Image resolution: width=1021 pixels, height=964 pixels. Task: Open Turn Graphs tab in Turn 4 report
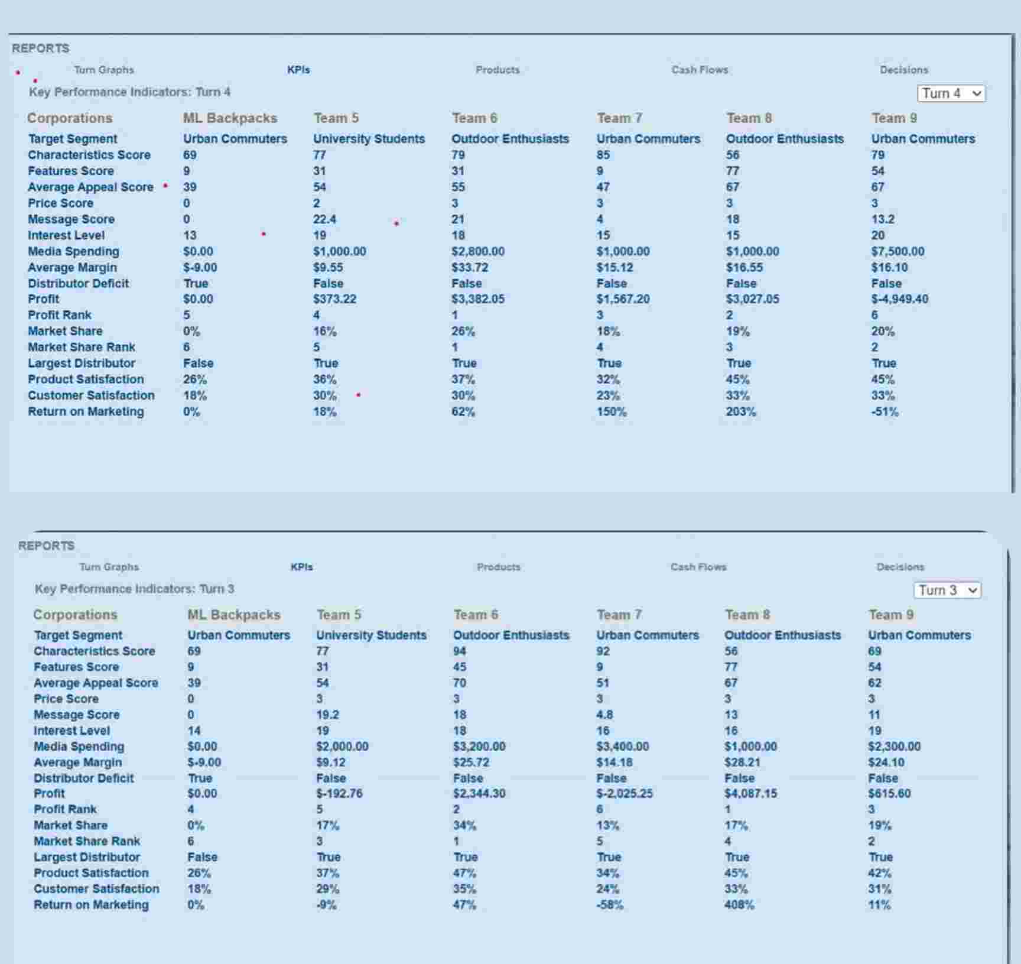pyautogui.click(x=104, y=70)
